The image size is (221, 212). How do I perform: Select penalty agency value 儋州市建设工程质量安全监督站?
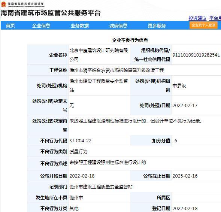tap(99, 85)
